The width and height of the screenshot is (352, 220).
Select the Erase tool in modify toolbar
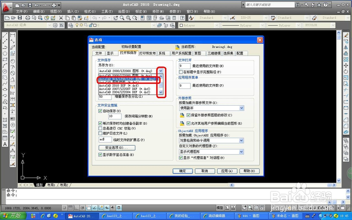346,35
